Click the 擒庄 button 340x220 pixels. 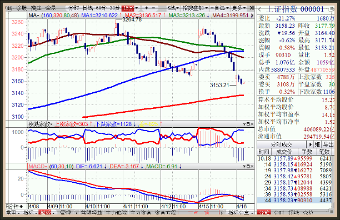(x=36, y=8)
